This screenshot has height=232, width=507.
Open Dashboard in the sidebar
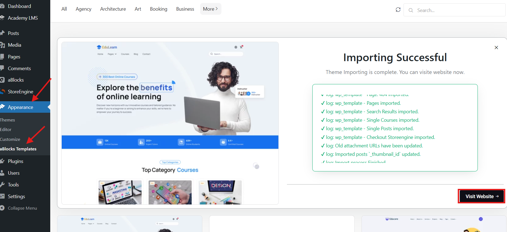19,6
